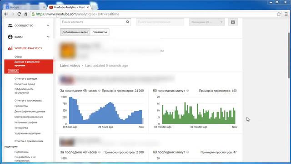Image resolution: width=291 pixels, height=164 pixels.
Task: Click Отчеты о просмотрах heading
Action: tap(28, 101)
